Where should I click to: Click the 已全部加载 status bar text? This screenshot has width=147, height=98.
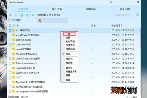tap(18, 97)
